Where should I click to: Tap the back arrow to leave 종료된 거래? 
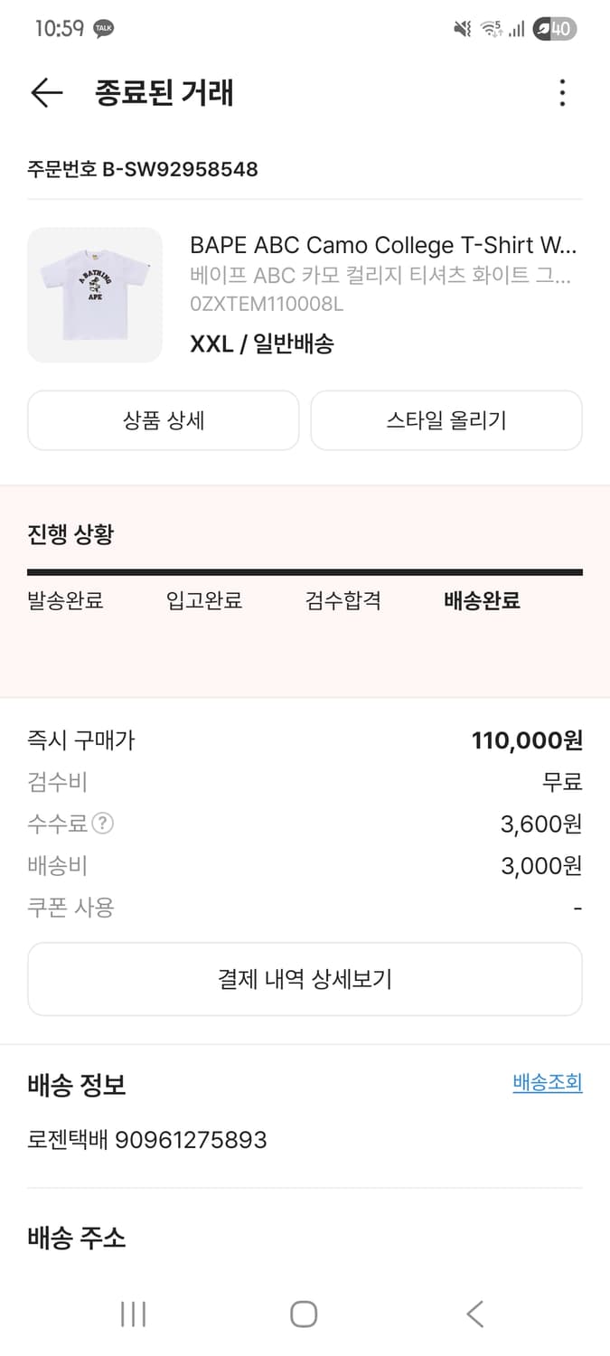45,92
